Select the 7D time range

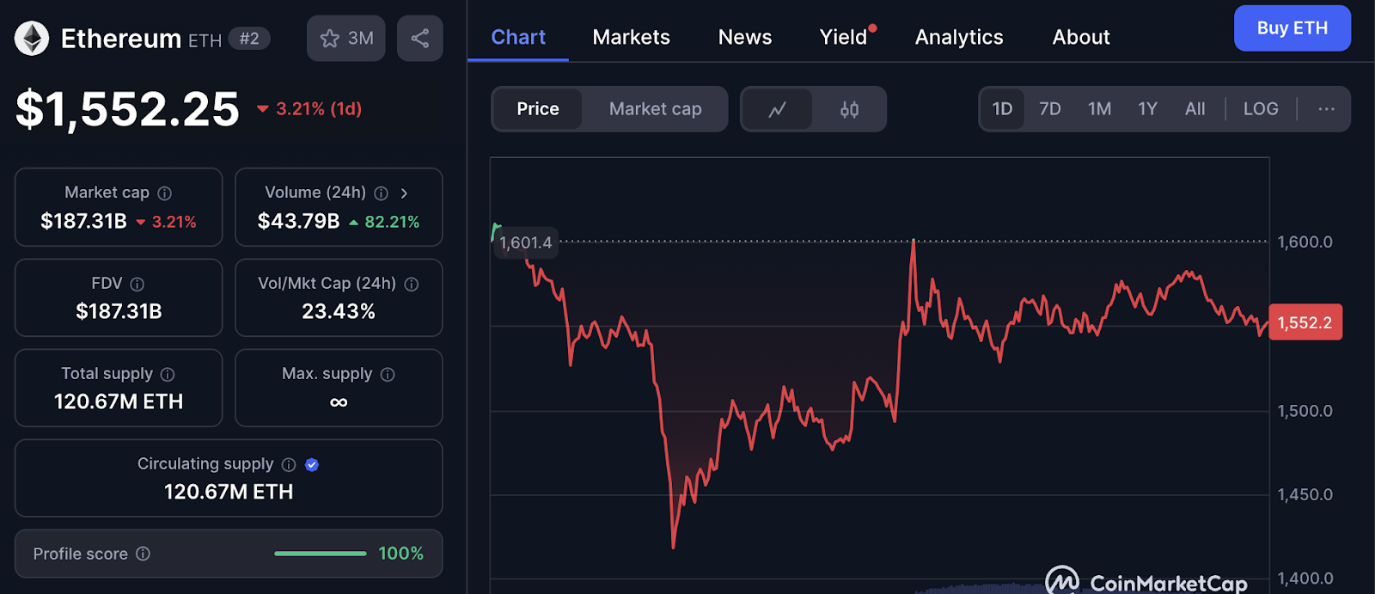(x=1050, y=109)
